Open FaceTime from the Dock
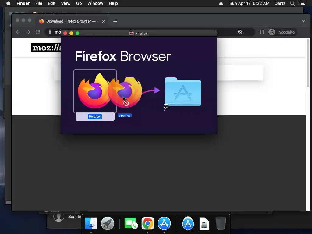Image resolution: width=312 pixels, height=234 pixels. point(131,223)
